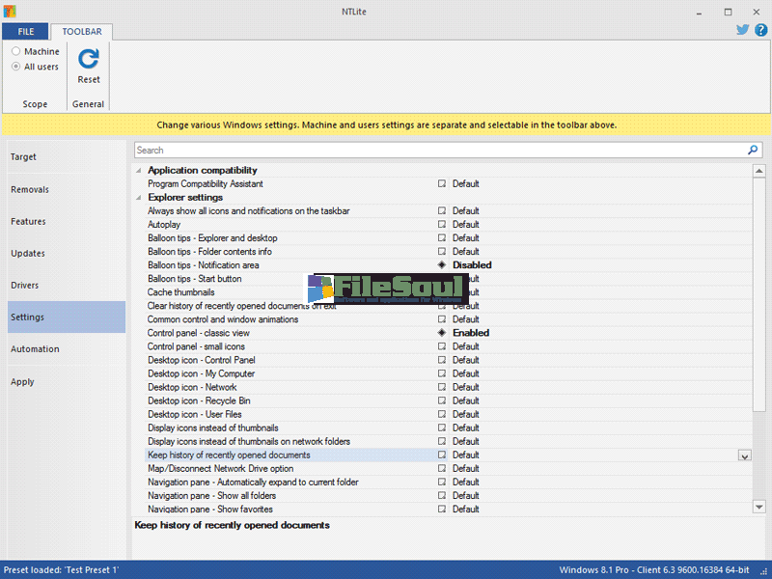Toggle the Program Compatibility Assistant checkbox

442,184
